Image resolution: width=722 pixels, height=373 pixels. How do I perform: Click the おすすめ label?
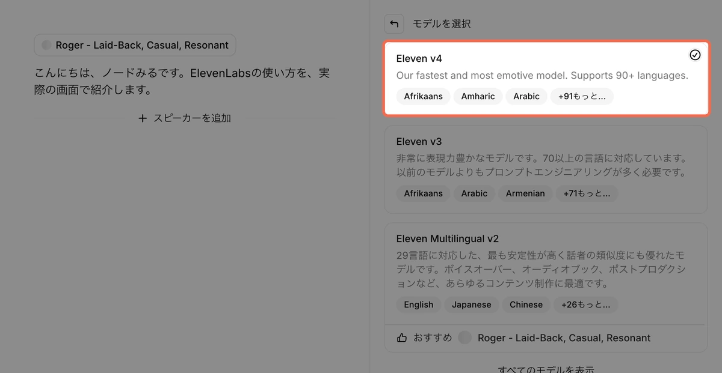(433, 338)
